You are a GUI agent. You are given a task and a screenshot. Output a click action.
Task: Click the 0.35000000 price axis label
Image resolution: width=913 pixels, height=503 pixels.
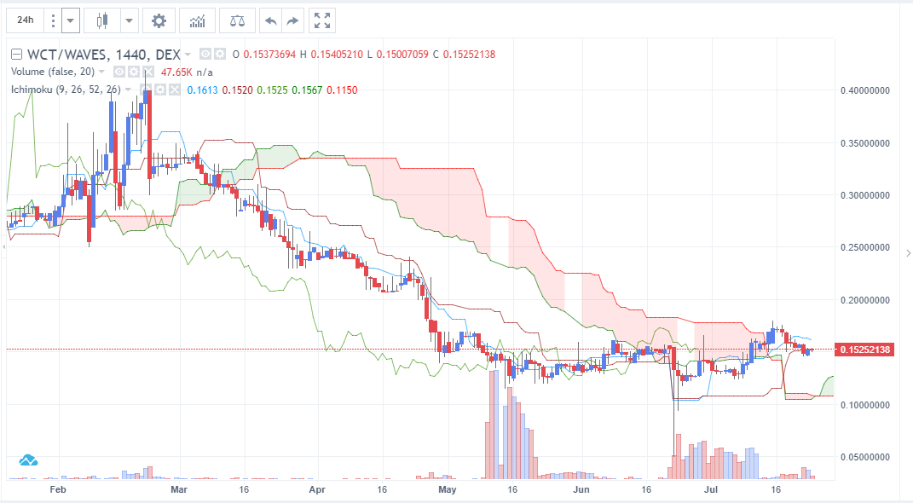[864, 143]
